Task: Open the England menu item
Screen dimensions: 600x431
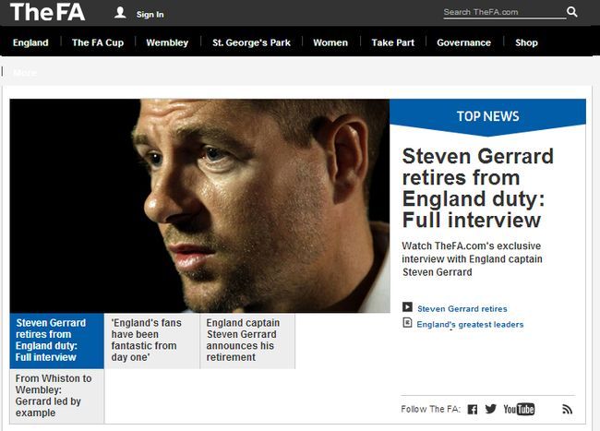Action: [x=30, y=42]
